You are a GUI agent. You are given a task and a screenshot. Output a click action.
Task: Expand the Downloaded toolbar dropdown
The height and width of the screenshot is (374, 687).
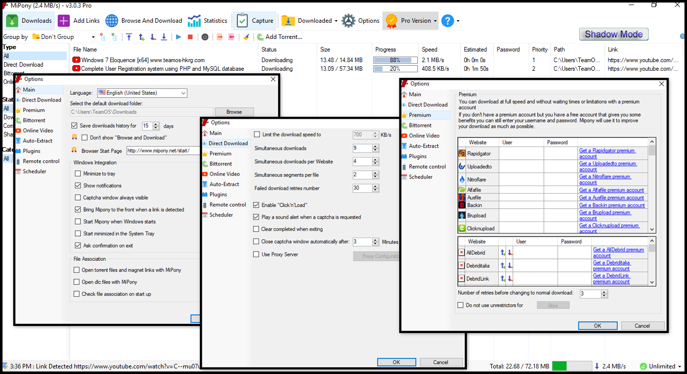coord(336,21)
